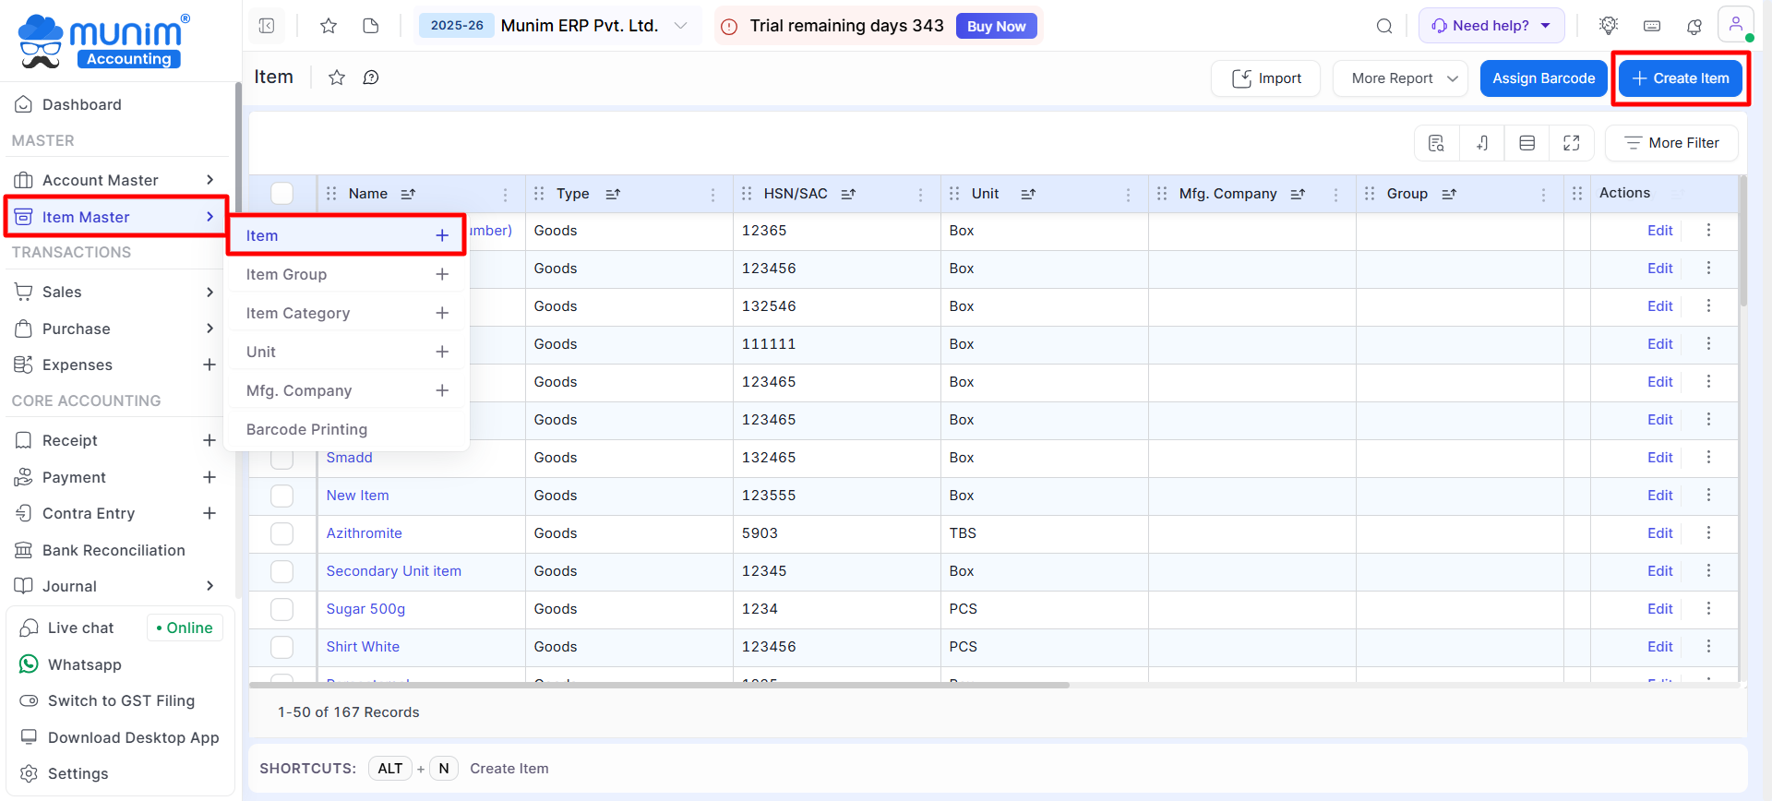Tick the select-all checkbox in table header
Image resolution: width=1772 pixels, height=801 pixels.
point(282,194)
